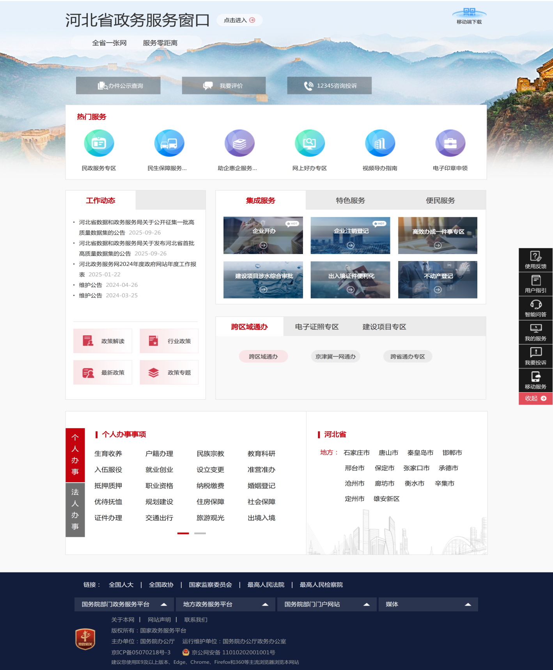This screenshot has width=553, height=670.
Task: Open the 出入境证件便利化 card
Action: tap(350, 280)
